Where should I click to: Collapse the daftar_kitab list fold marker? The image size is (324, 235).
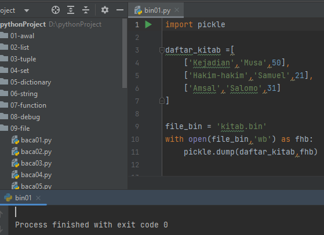(x=162, y=50)
